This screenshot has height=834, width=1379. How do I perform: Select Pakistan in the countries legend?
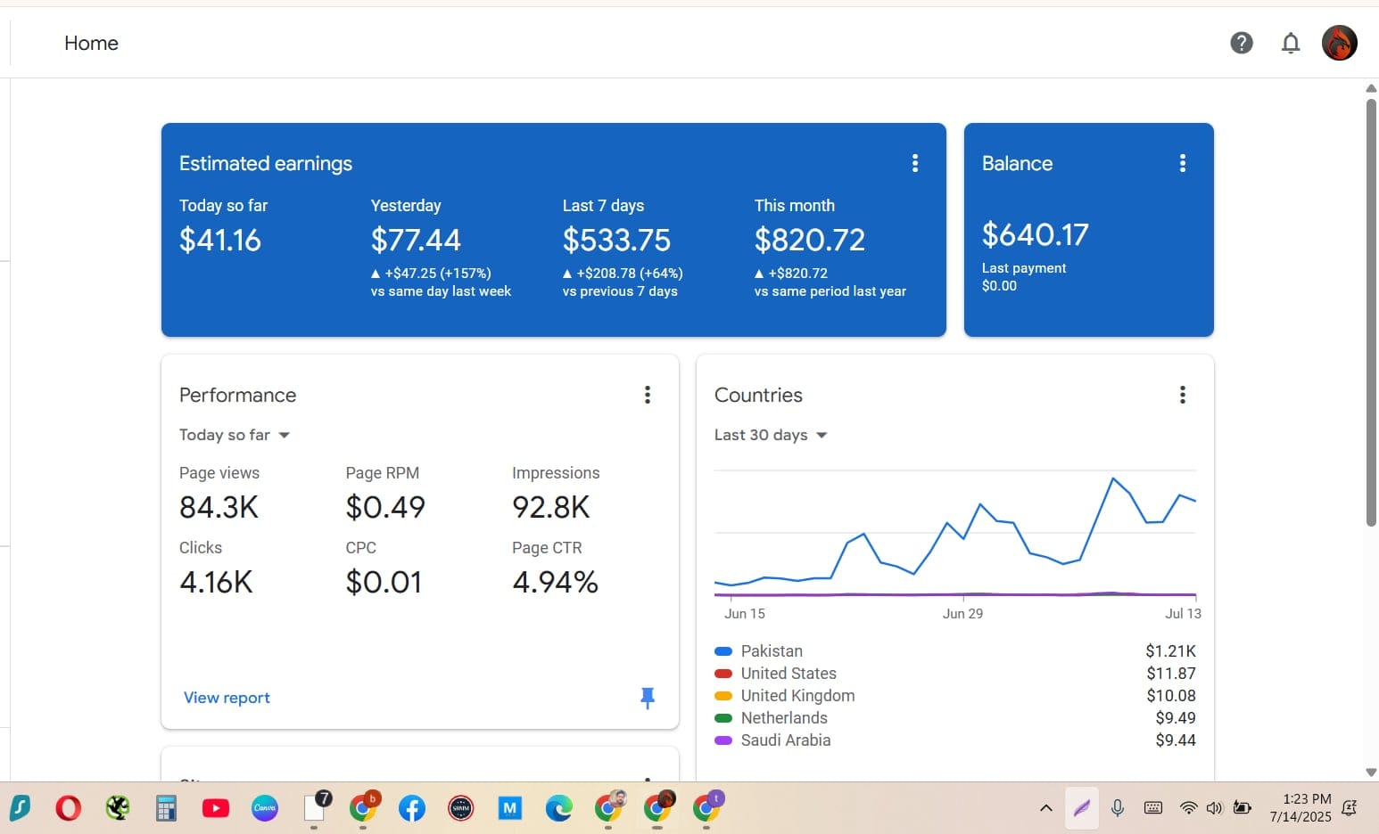(x=772, y=651)
